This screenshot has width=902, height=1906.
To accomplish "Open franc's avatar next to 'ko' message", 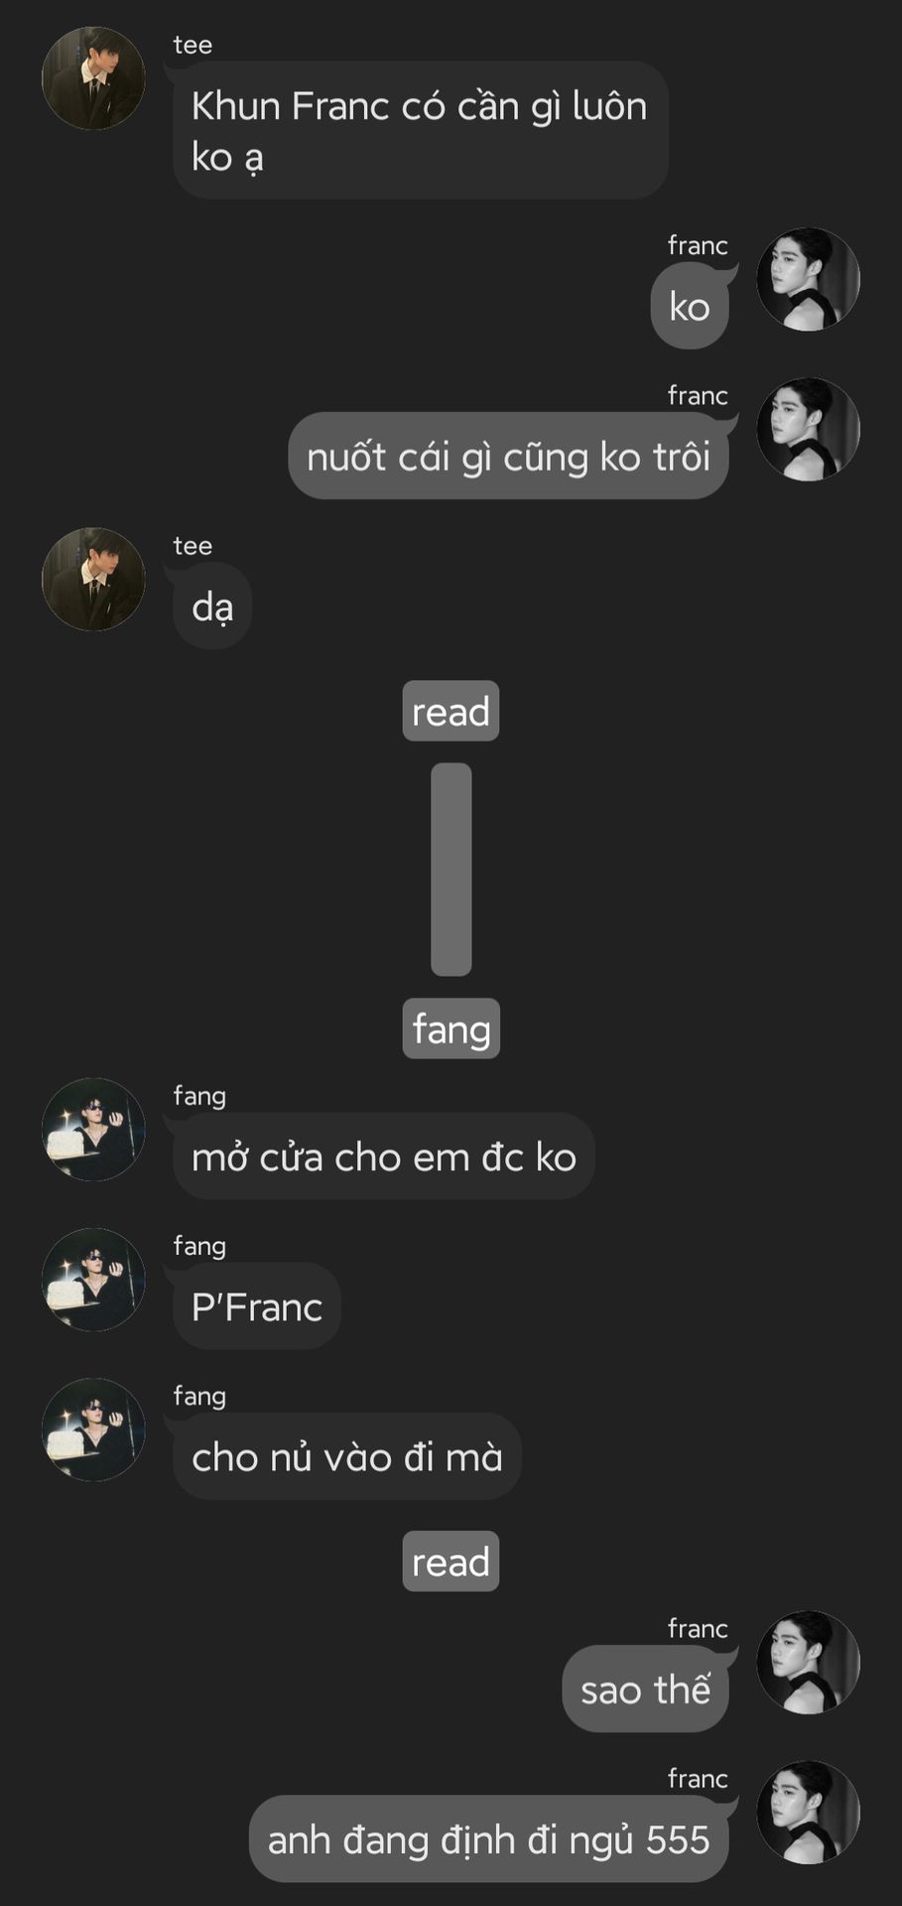I will [x=808, y=279].
